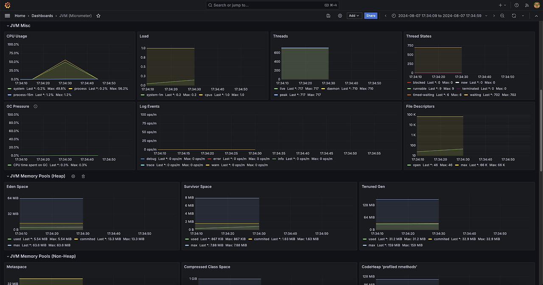Click the Compressed Class Space panel title

pos(207,267)
